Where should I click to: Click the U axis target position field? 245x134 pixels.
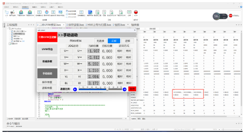(107, 51)
